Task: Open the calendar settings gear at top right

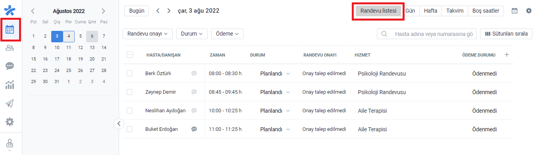Action: [529, 11]
